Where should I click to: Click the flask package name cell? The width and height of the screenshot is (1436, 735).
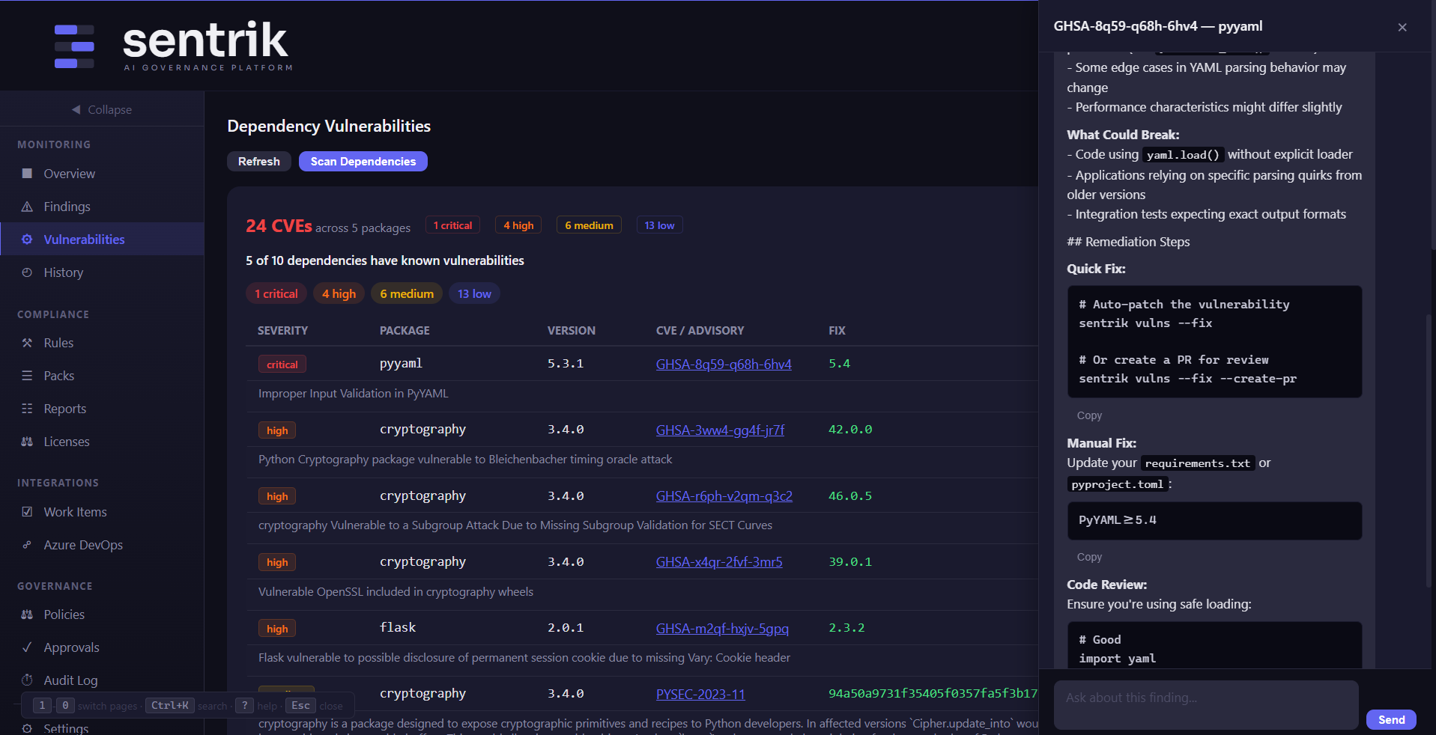pyautogui.click(x=398, y=628)
